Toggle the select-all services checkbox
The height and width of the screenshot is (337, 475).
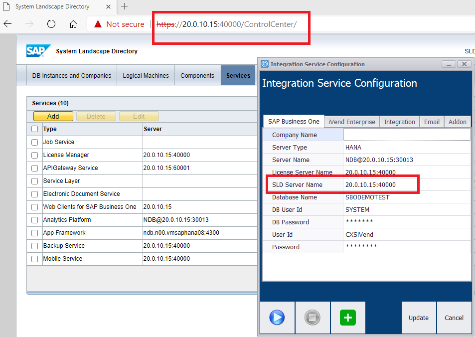[34, 129]
